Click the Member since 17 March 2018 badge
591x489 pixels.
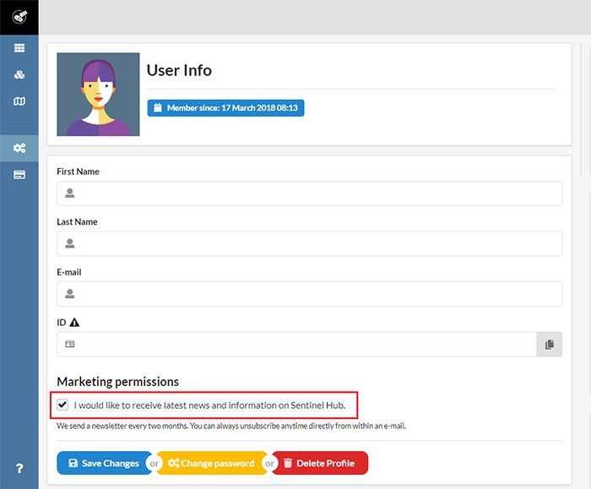[x=225, y=108]
